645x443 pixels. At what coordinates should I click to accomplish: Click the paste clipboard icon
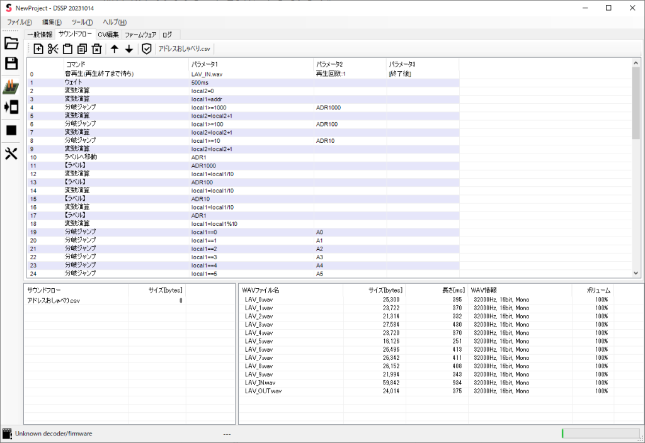[67, 49]
